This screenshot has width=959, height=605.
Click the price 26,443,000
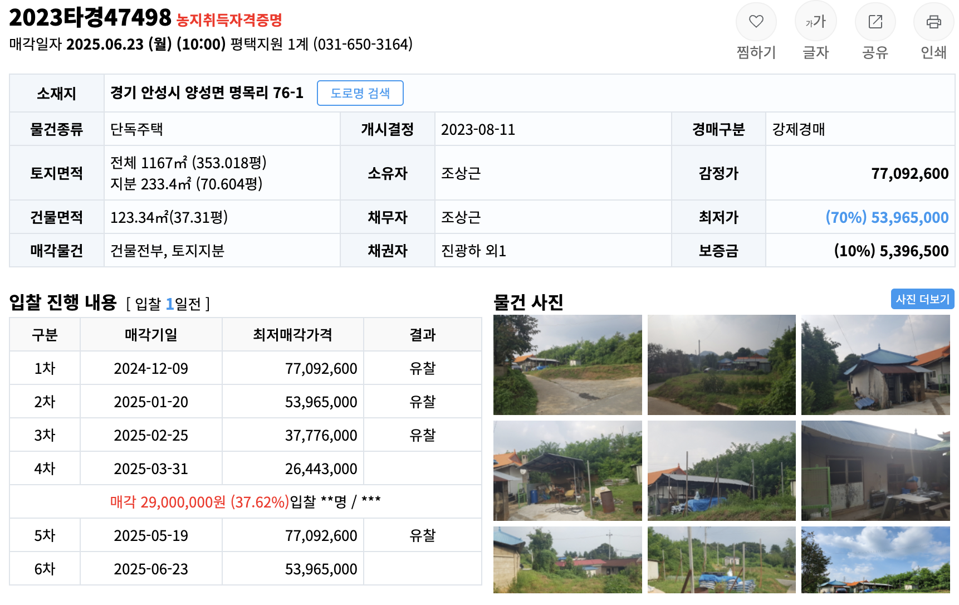coord(321,469)
